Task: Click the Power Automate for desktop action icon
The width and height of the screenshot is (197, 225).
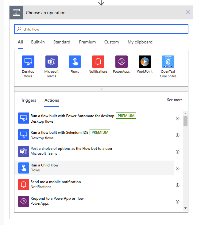Action: click(x=24, y=118)
